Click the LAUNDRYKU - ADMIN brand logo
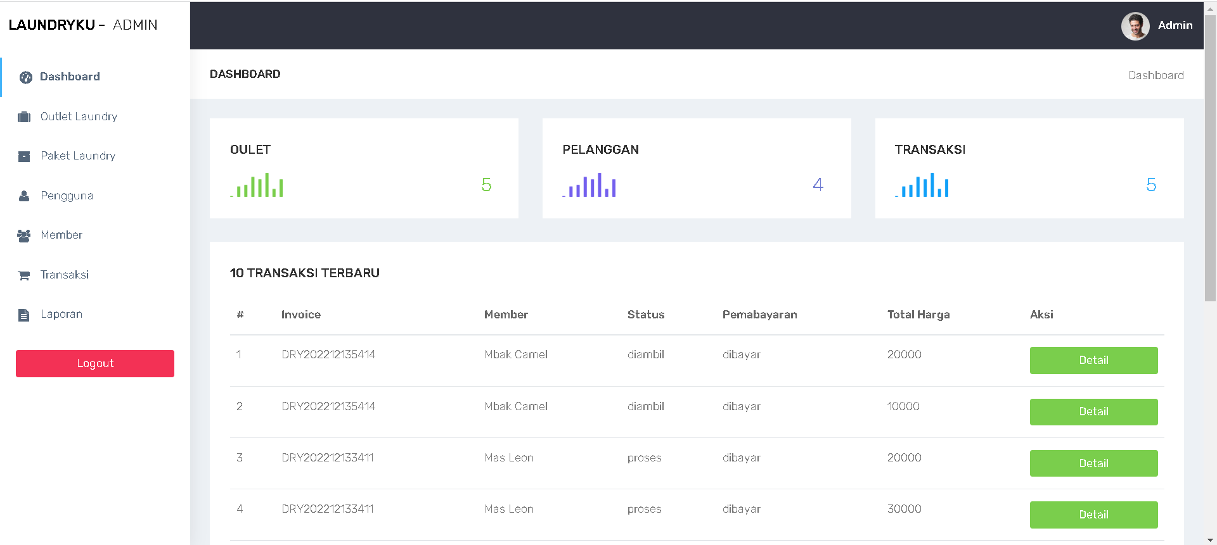Viewport: 1217px width, 545px height. pos(83,25)
